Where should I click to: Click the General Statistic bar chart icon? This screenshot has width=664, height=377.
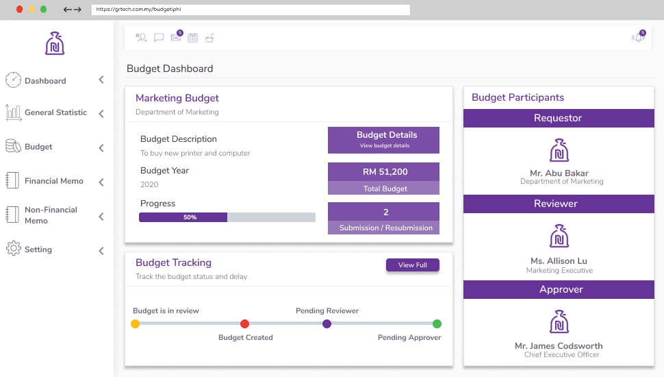(x=13, y=113)
